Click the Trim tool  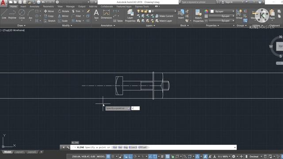point(76,11)
